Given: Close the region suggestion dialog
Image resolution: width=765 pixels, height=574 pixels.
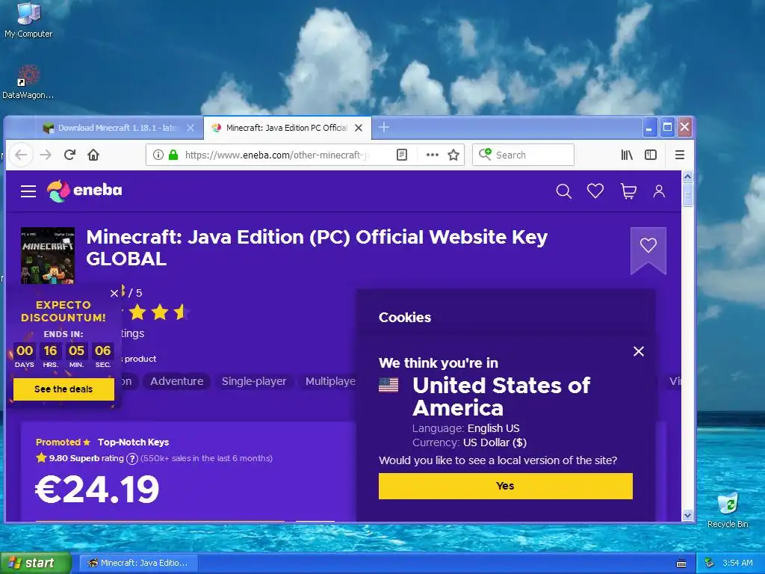Looking at the screenshot, I should point(639,351).
